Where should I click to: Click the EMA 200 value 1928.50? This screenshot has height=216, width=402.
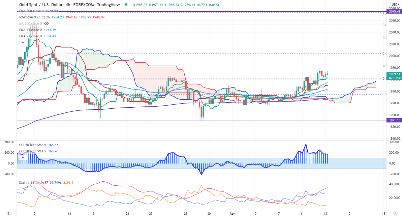coord(52,11)
